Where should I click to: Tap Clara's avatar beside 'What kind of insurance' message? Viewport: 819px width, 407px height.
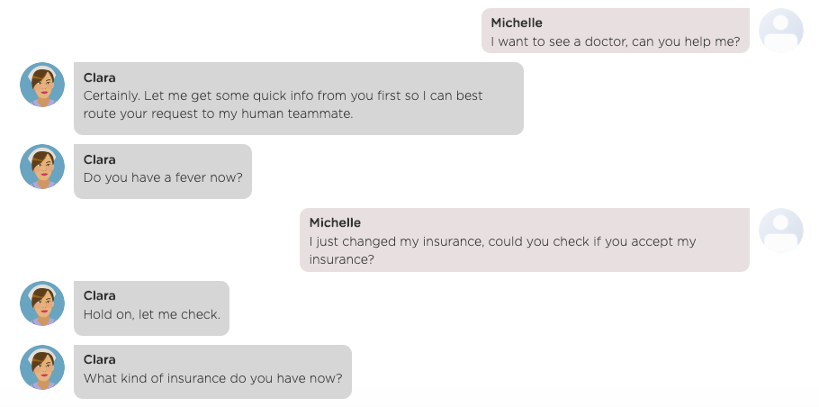pyautogui.click(x=42, y=367)
